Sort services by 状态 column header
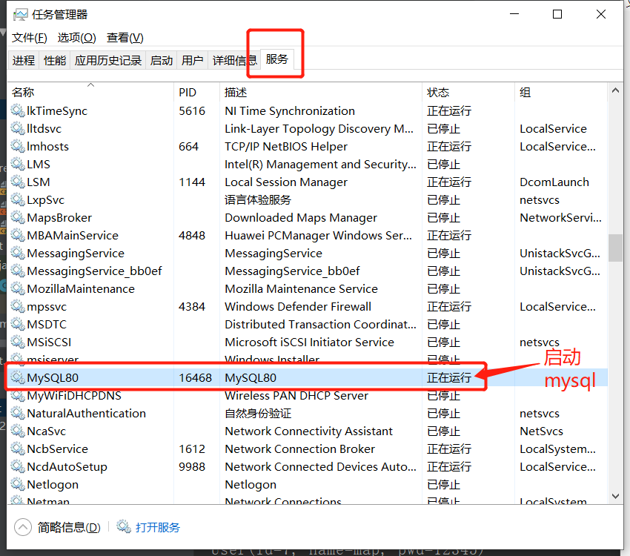 [438, 93]
